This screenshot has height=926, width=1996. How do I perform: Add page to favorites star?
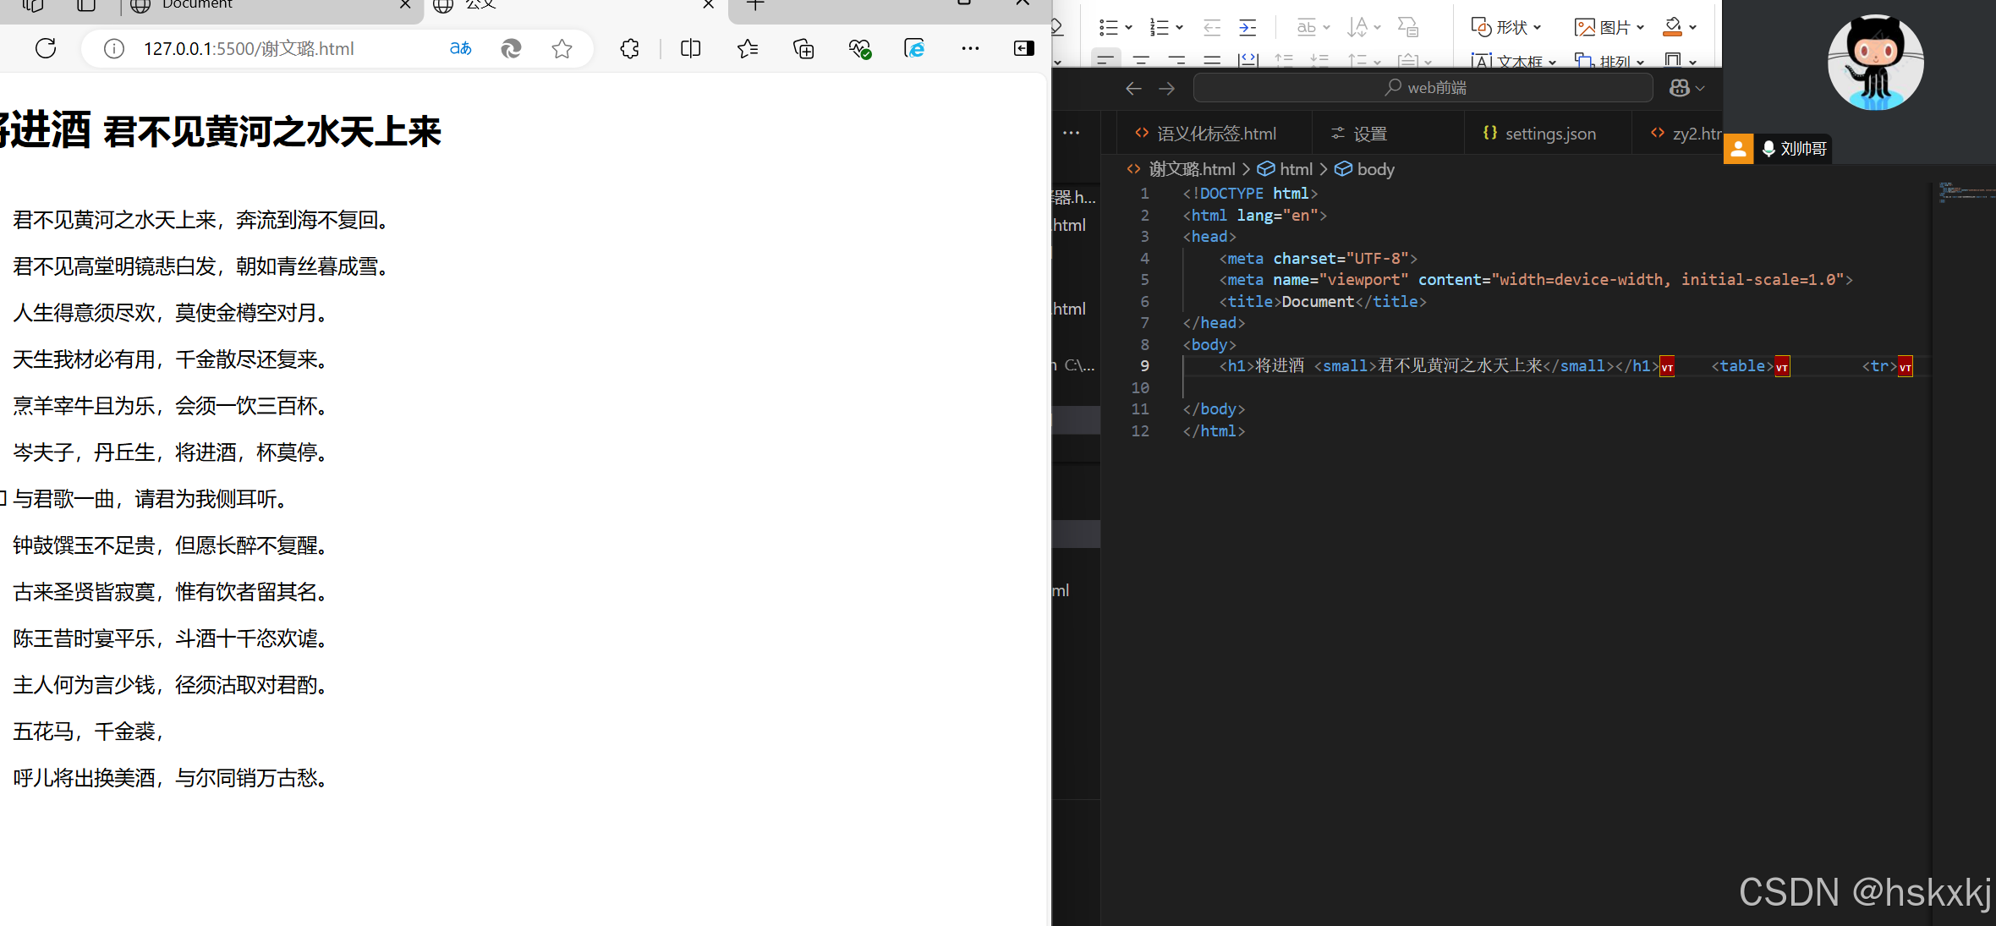(562, 49)
